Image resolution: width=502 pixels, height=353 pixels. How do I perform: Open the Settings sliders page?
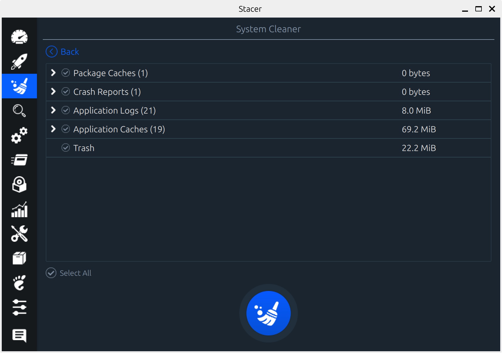[19, 307]
